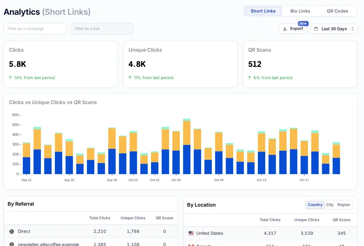Click the Sep 25 axis label
Image resolution: width=364 pixels, height=246 pixels.
pos(69,180)
